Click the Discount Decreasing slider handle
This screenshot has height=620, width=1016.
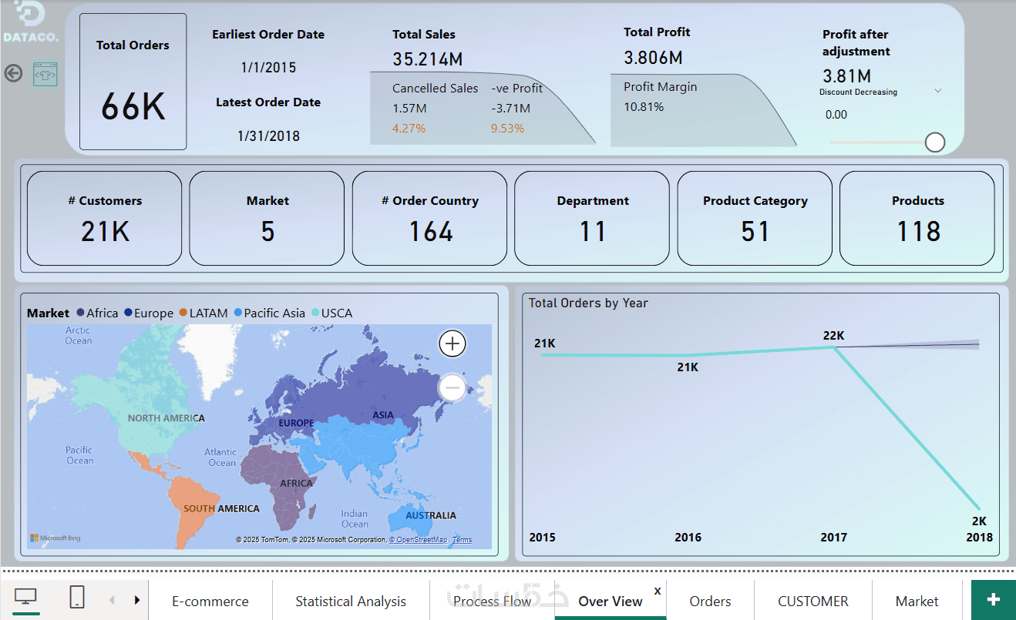(935, 142)
